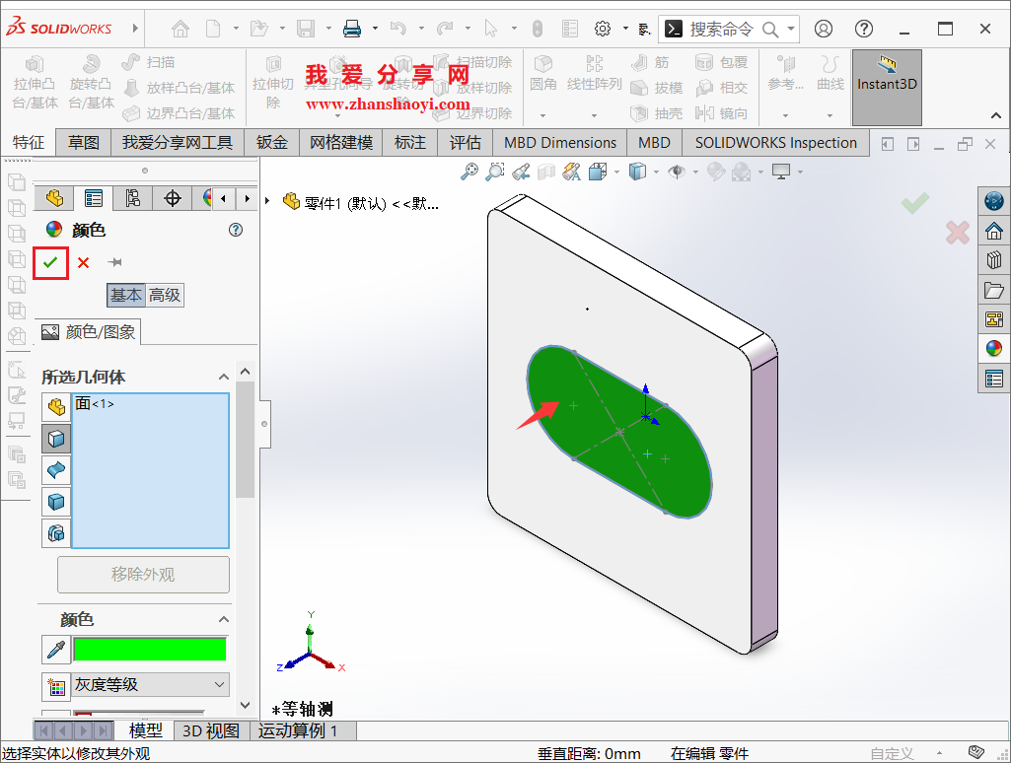Cancel the color dialog with the red X
Screen dimensions: 1011x763
[82, 262]
